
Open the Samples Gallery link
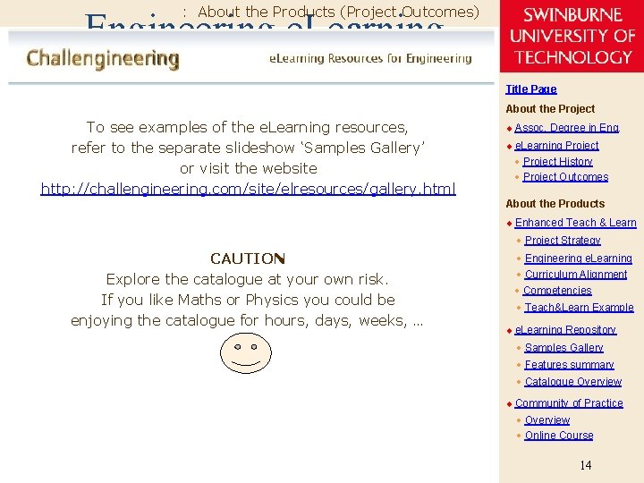click(563, 348)
